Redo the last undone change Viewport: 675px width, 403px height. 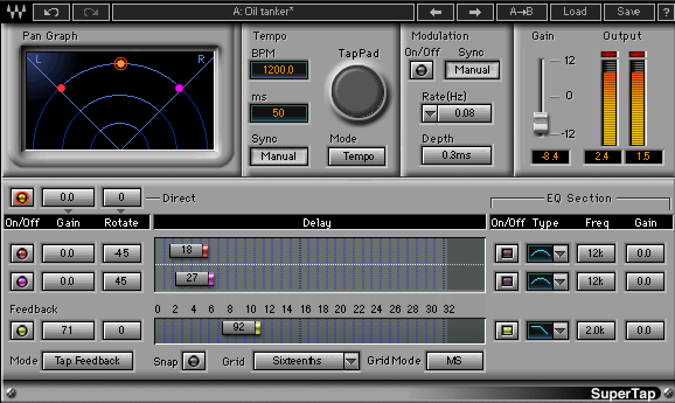pyautogui.click(x=91, y=12)
